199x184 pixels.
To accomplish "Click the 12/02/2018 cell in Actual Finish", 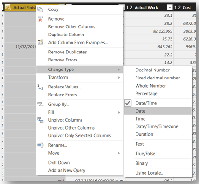I will pos(20,47).
